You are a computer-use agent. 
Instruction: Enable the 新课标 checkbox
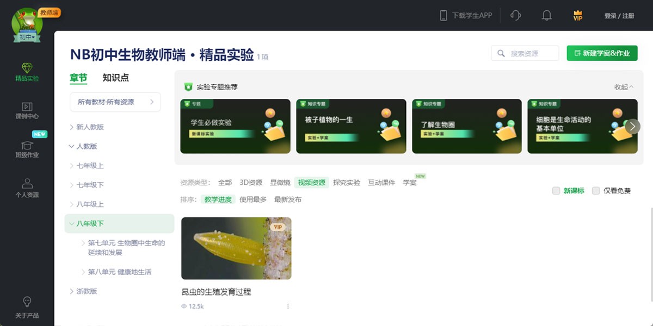556,191
